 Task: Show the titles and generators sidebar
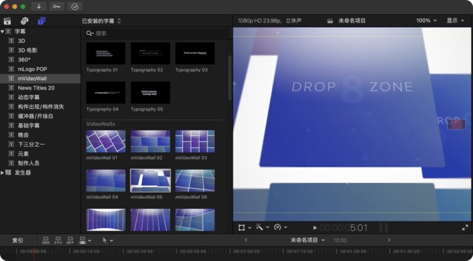41,21
